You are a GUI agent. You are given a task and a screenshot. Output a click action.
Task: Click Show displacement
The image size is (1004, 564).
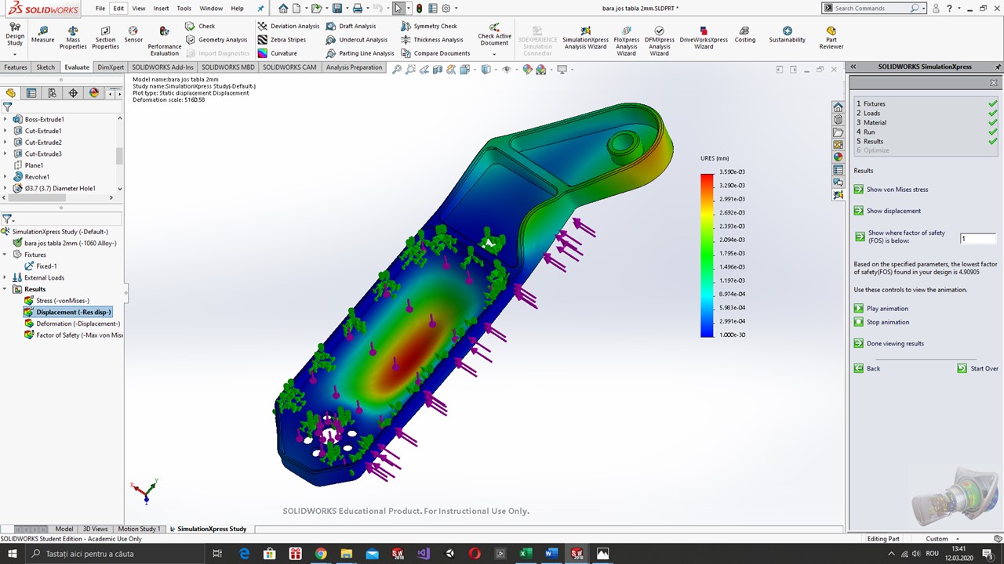(889, 211)
